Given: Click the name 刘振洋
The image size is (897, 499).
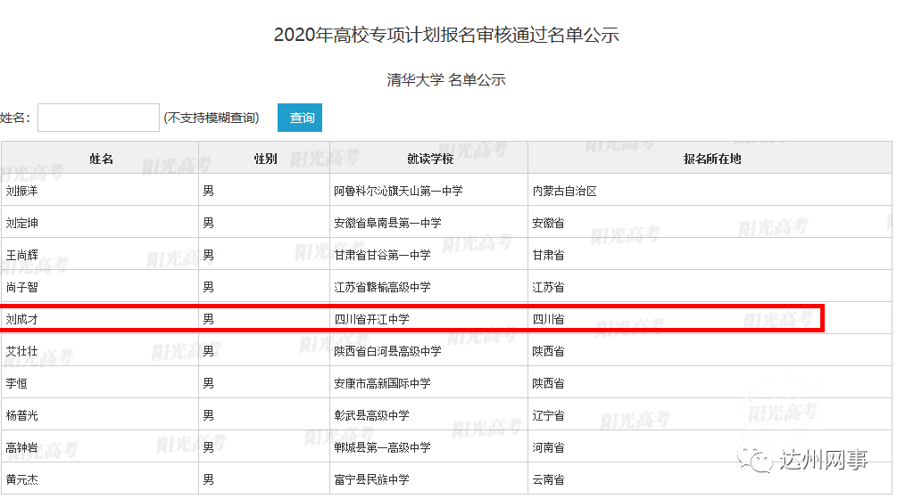Looking at the screenshot, I should [x=21, y=191].
